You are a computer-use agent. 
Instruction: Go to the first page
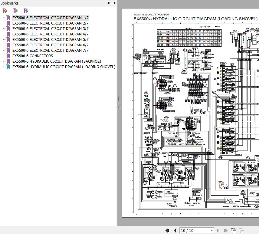coord(167,230)
